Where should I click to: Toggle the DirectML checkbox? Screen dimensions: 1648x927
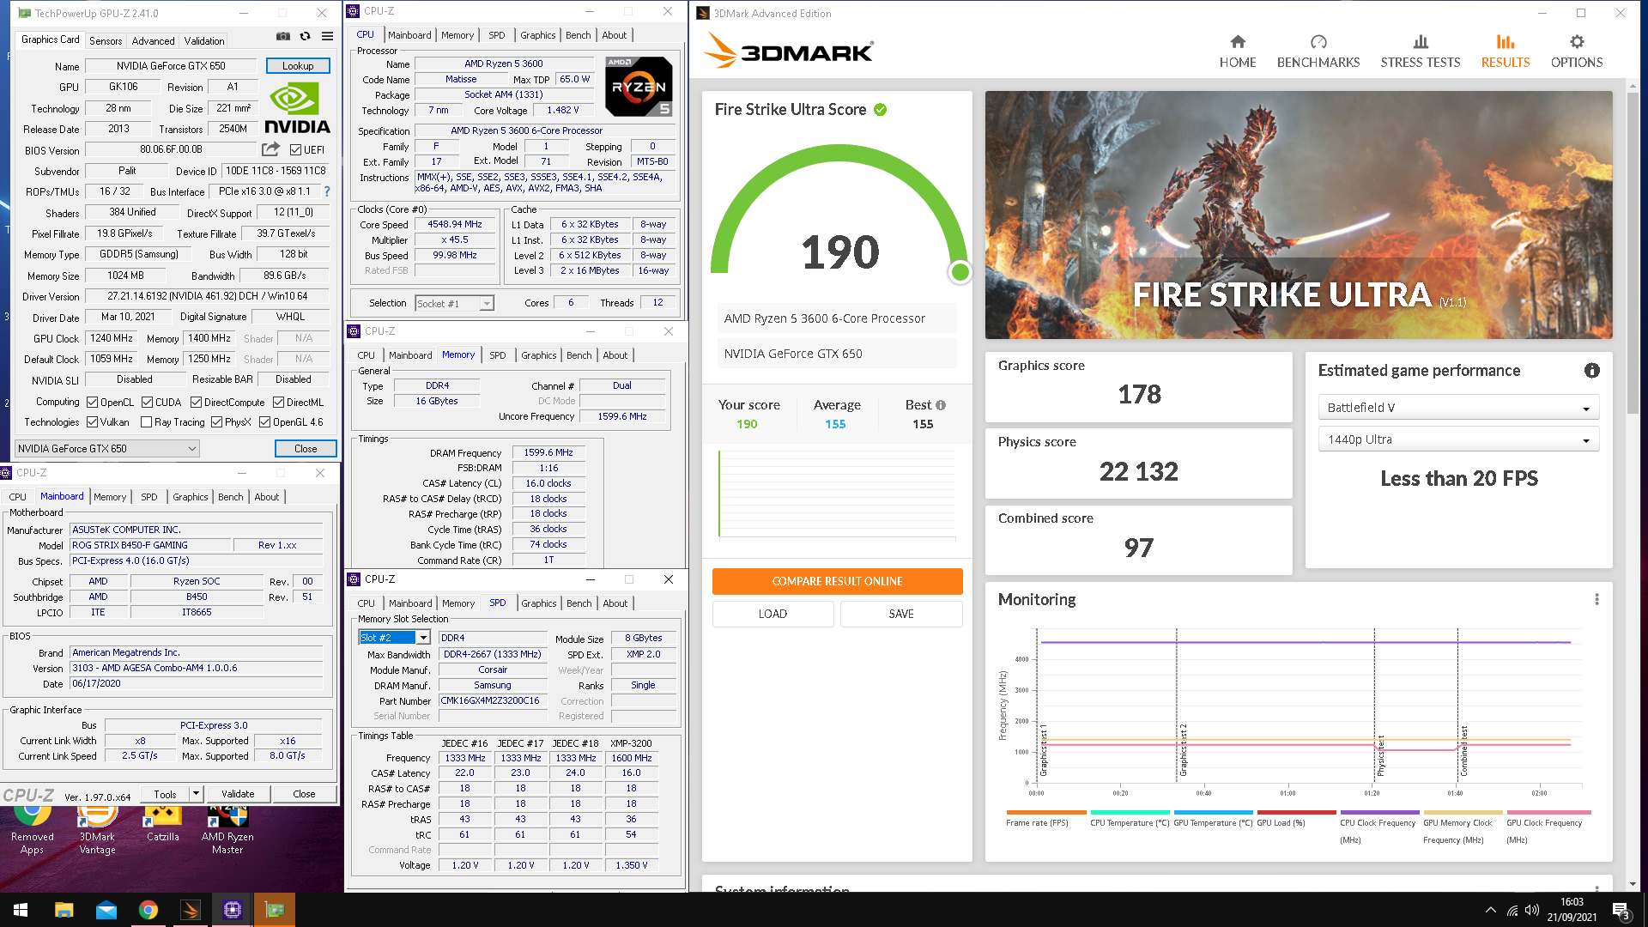pyautogui.click(x=278, y=402)
